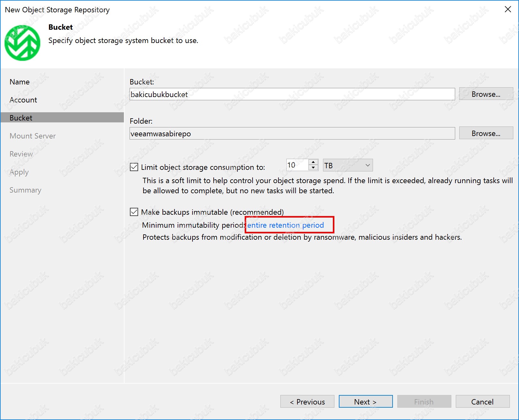This screenshot has height=420, width=519.
Task: Click the Wasabi logo icon
Action: click(22, 43)
